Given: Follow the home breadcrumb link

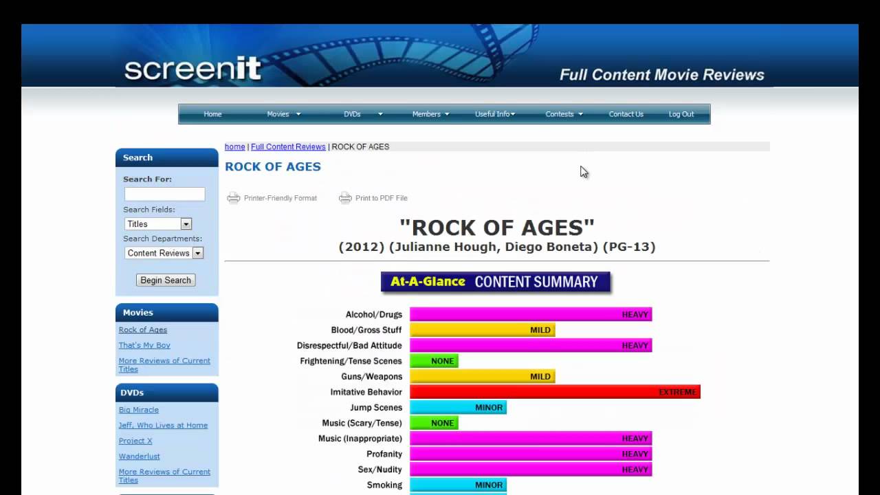Looking at the screenshot, I should [x=234, y=146].
